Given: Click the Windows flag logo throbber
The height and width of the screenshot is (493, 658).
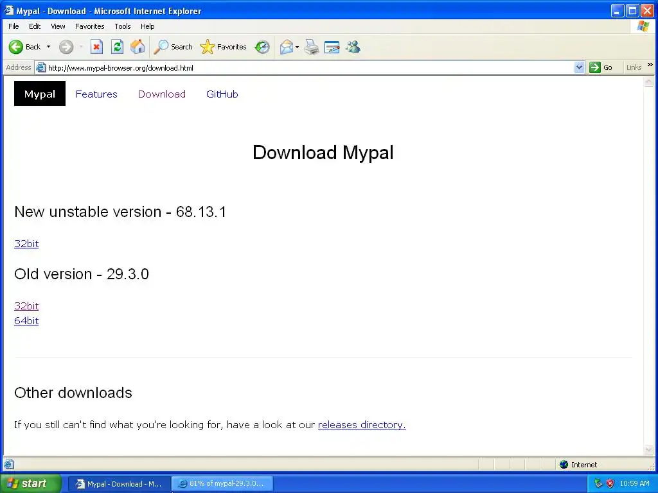Looking at the screenshot, I should coord(643,26).
